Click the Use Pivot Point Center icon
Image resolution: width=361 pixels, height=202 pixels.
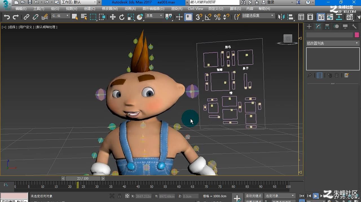(168, 17)
